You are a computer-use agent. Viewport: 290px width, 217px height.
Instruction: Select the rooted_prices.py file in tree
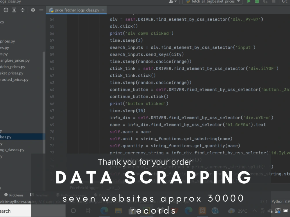click(14, 80)
